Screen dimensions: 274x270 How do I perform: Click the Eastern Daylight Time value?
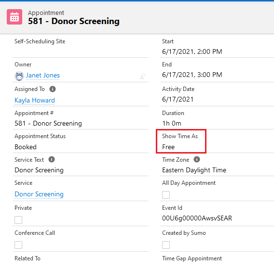(194, 170)
